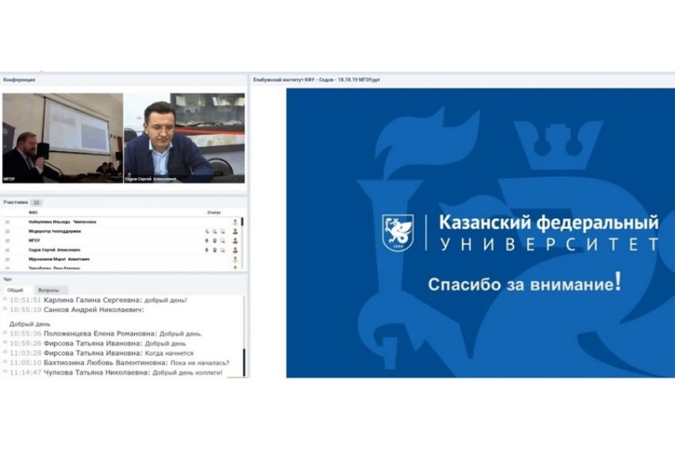Click the user avatar icon for Модератор техподдержки

(235, 232)
